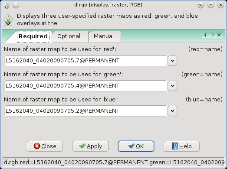Select the Required tab
Image resolution: width=227 pixels, height=169 pixels.
(33, 36)
